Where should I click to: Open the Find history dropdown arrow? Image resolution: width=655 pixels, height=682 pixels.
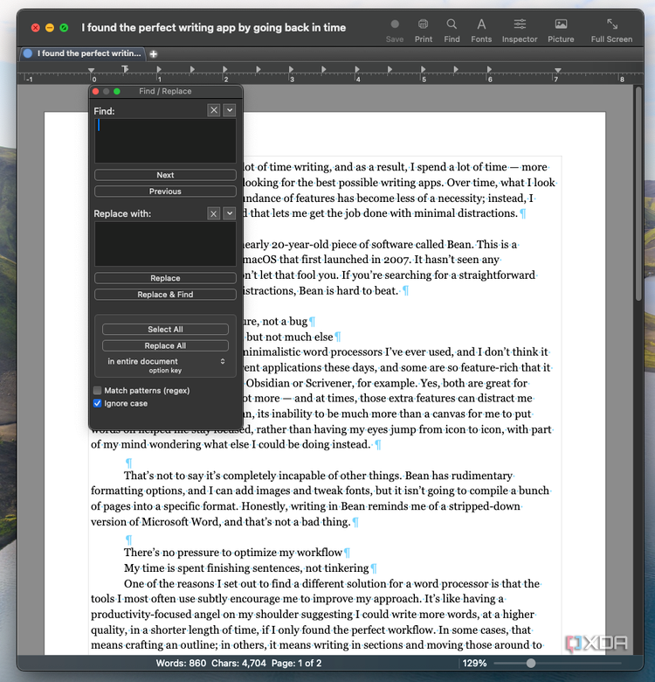(x=230, y=110)
